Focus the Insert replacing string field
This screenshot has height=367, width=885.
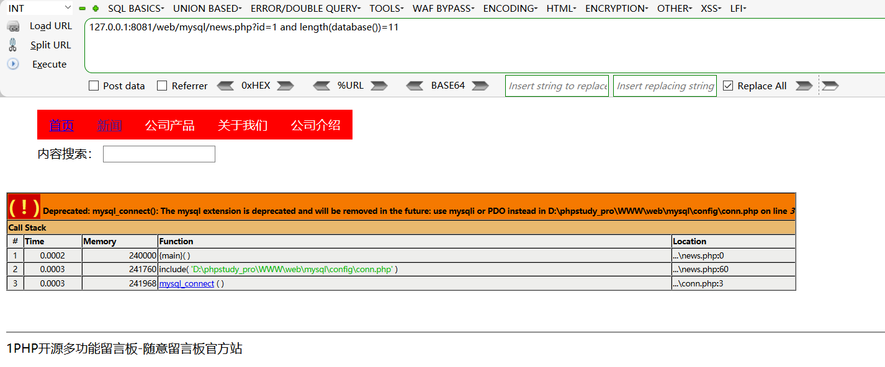(665, 86)
